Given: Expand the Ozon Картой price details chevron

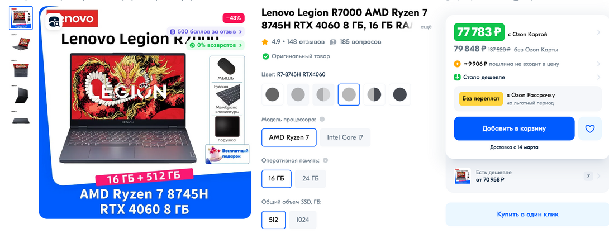Looking at the screenshot, I should [x=598, y=32].
